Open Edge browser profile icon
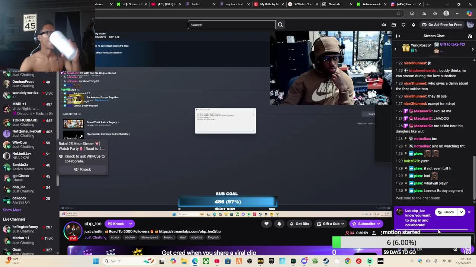This screenshot has height=267, width=476. [446, 13]
